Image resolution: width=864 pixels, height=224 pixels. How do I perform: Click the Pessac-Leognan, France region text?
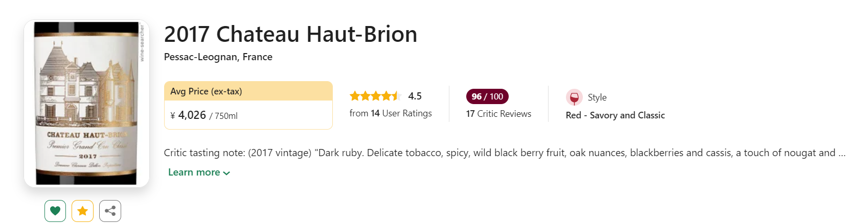pos(218,57)
